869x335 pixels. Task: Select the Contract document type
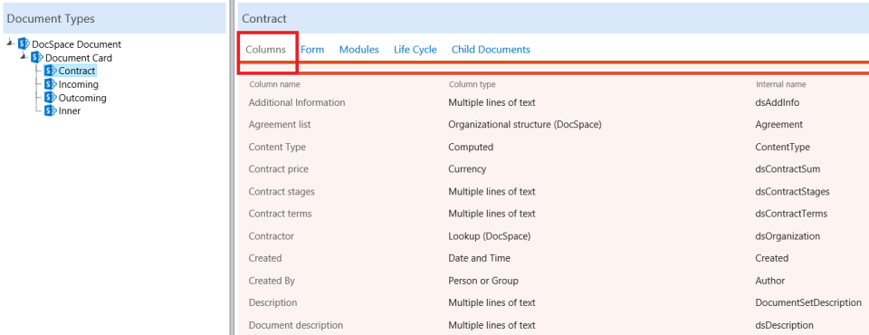coord(77,71)
